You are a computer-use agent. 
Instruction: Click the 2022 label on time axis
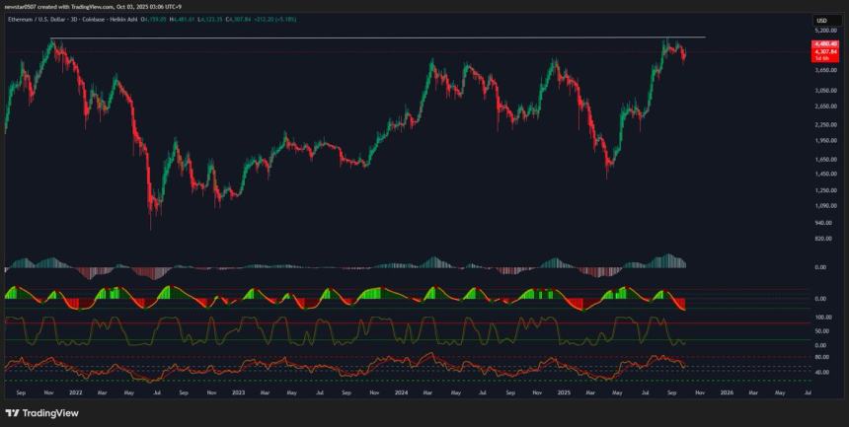[75, 392]
